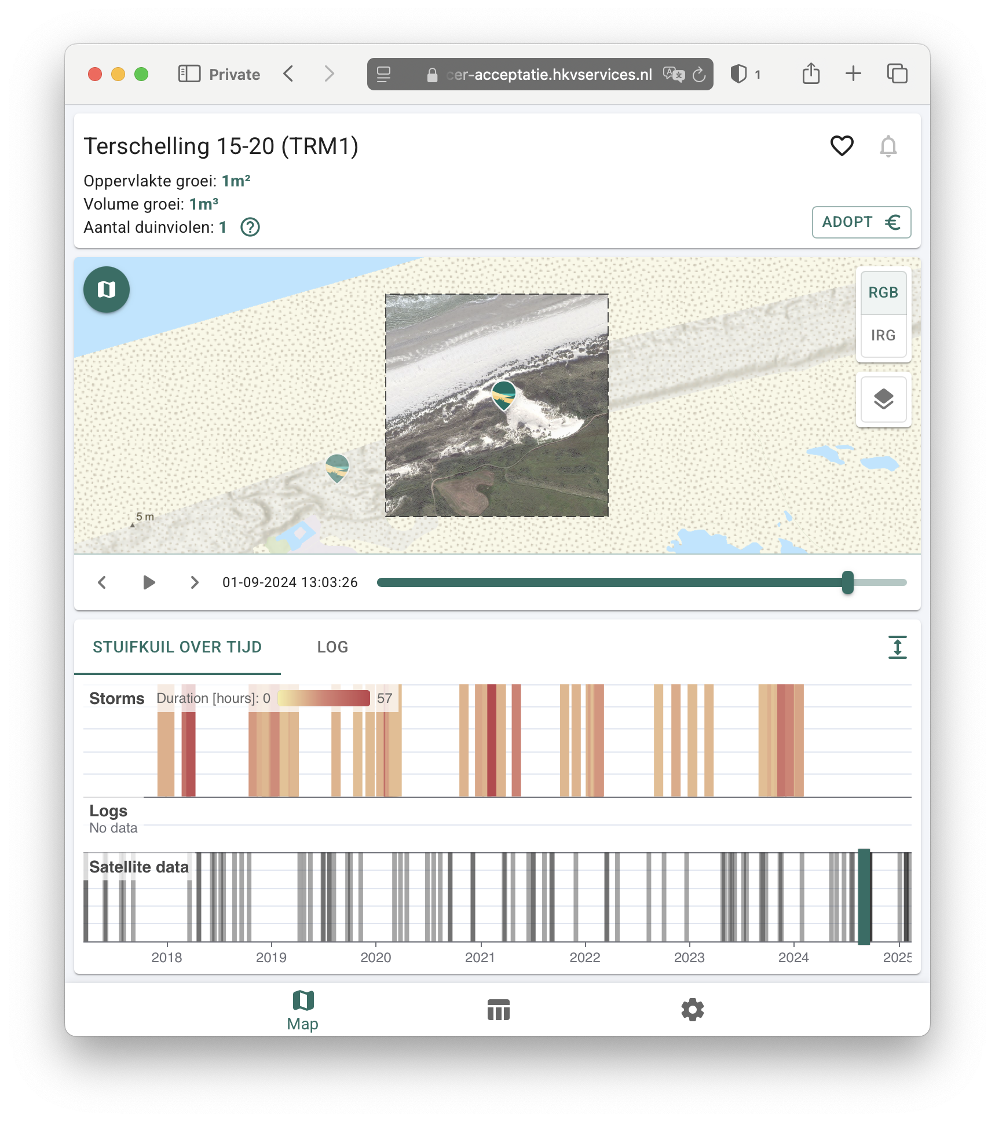Open the map layers selector
Image resolution: width=995 pixels, height=1122 pixels.
[x=883, y=399]
